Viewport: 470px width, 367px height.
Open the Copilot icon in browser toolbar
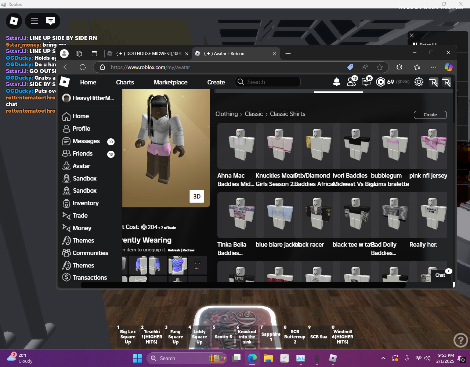pyautogui.click(x=448, y=67)
